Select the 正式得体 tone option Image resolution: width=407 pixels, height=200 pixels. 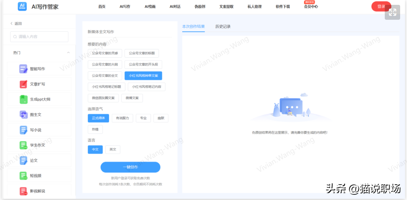tap(98, 118)
